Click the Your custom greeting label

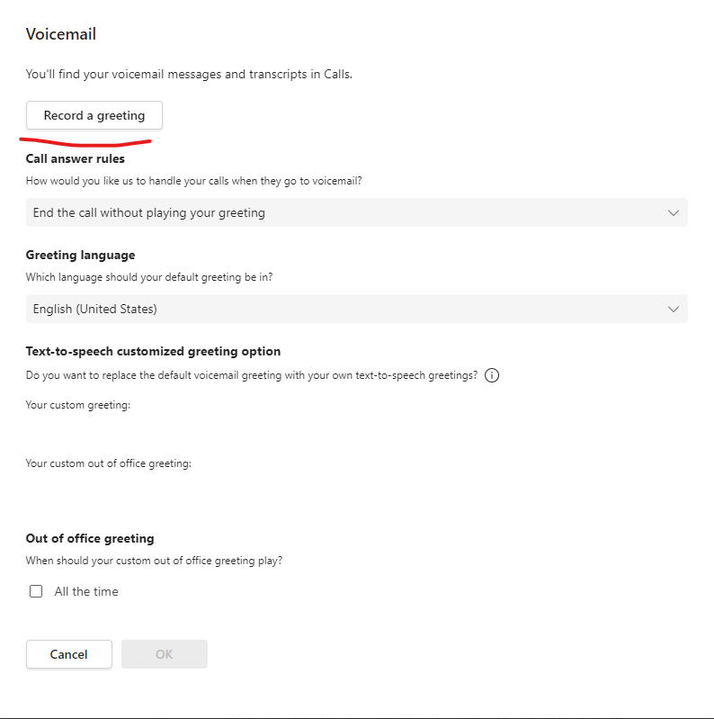coord(78,405)
